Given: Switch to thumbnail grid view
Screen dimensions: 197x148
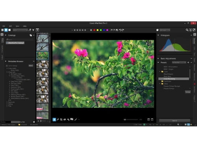Looking at the screenshot, I should (2, 30).
